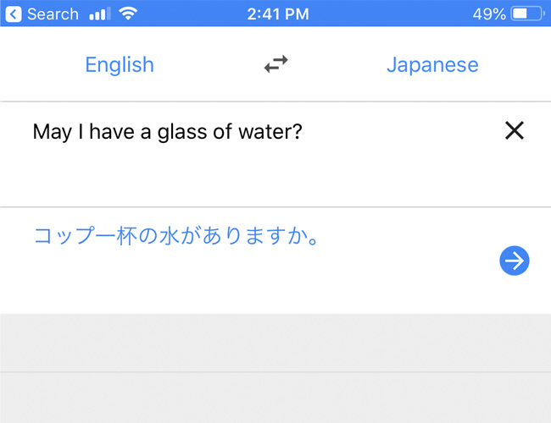The image size is (551, 423).
Task: Tap the back chevron beside Search
Action: click(14, 14)
